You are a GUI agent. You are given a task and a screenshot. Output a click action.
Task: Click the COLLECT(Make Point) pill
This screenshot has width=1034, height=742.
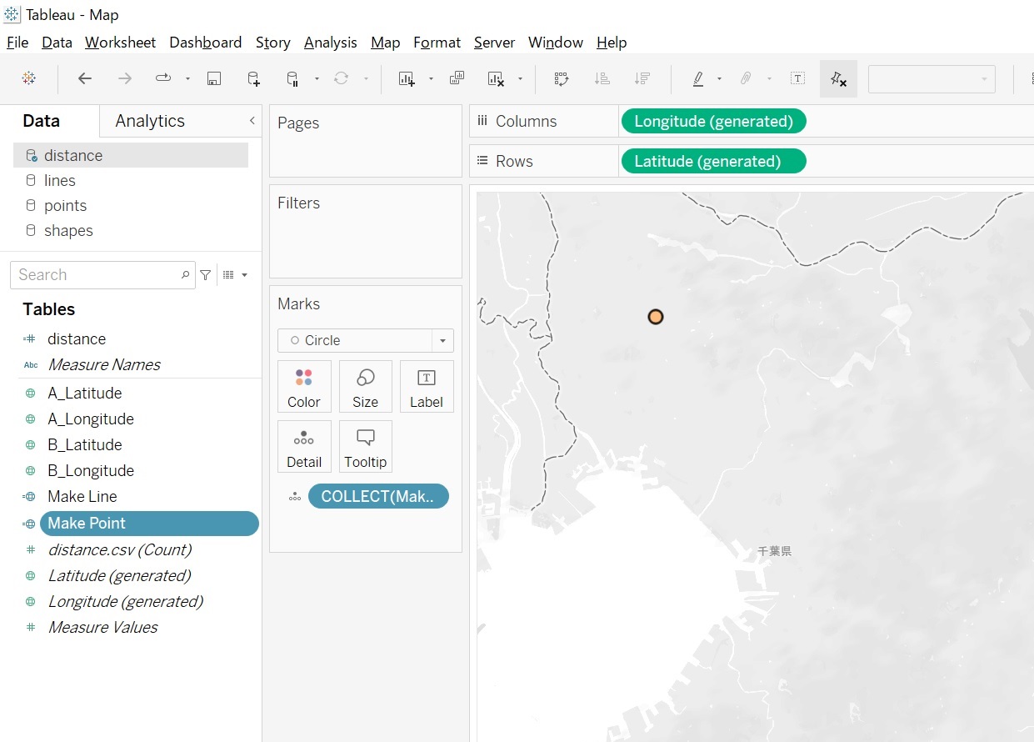click(379, 496)
